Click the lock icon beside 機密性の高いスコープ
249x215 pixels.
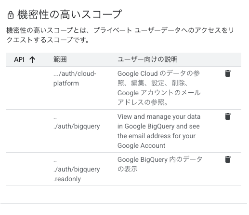[x=11, y=15]
